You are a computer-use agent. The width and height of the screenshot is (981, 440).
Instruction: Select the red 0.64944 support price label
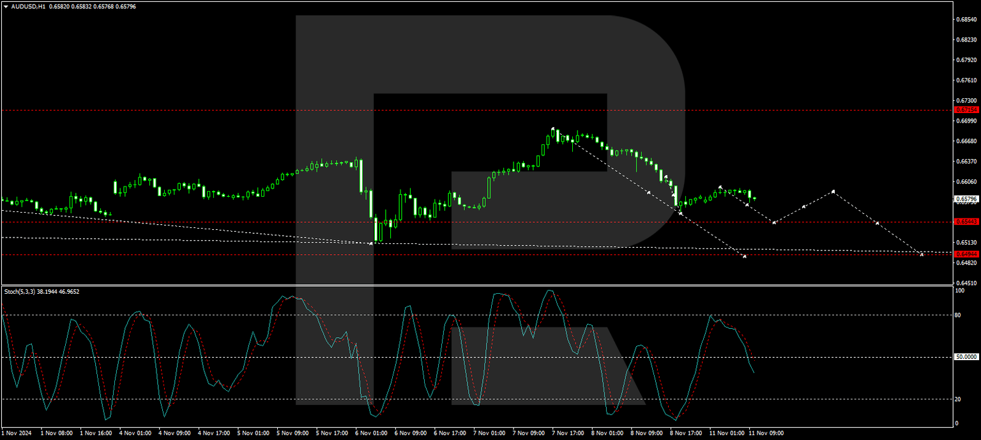pyautogui.click(x=966, y=254)
